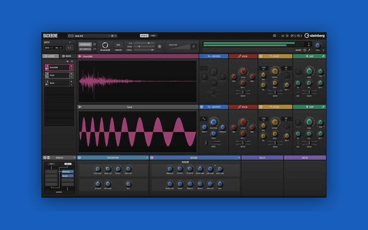This screenshot has width=368, height=230.
Task: Click the wrench icon beside Export
Action: (309, 50)
